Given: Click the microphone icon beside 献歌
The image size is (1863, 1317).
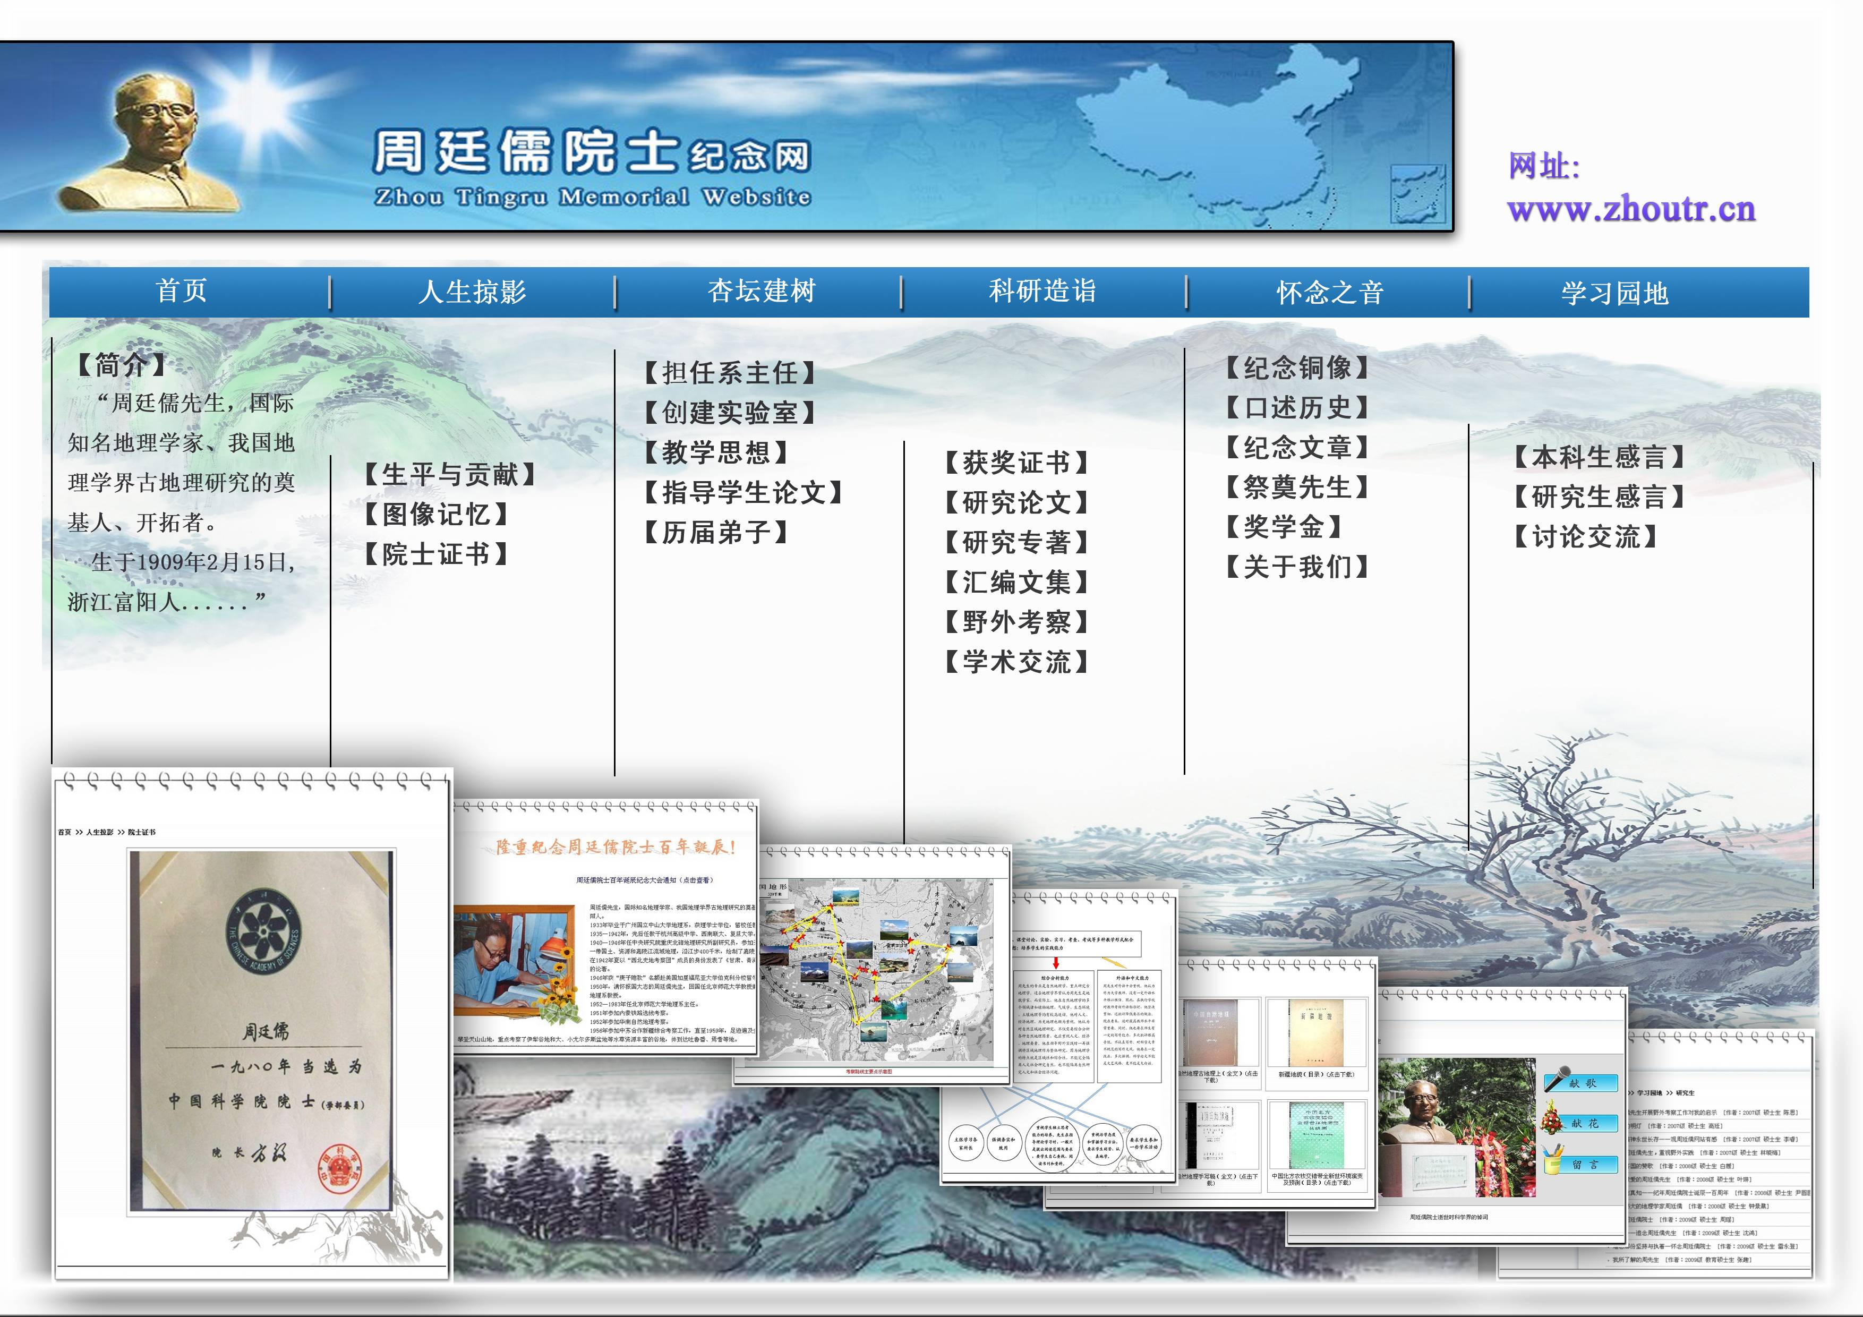Looking at the screenshot, I should [x=1556, y=1080].
